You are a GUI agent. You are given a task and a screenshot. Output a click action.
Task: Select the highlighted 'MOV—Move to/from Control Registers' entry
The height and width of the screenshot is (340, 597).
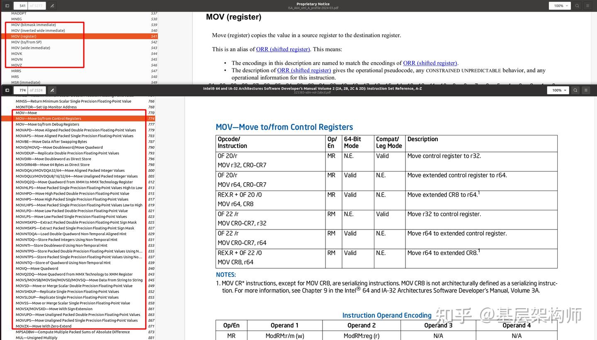coord(78,118)
